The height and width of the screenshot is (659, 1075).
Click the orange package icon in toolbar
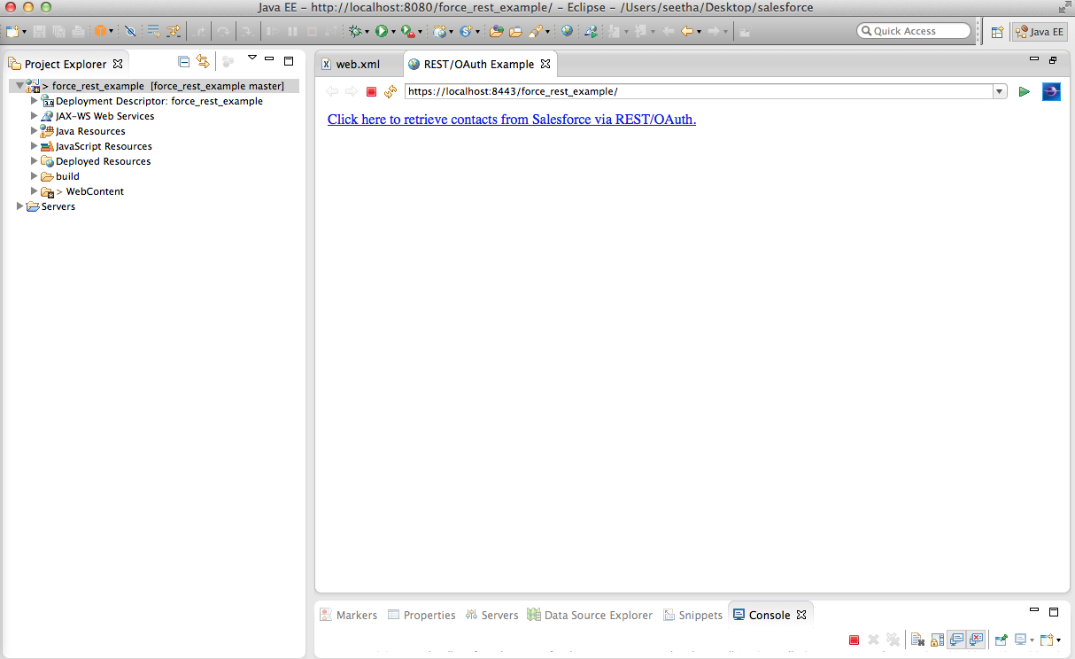pos(100,31)
